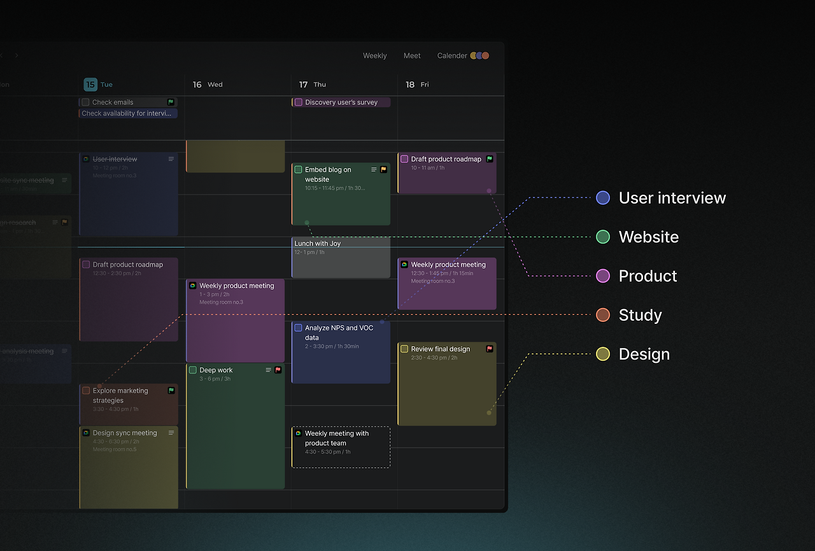815x551 pixels.
Task: Click the green flag on Explore marketing strategies
Action: tap(171, 391)
